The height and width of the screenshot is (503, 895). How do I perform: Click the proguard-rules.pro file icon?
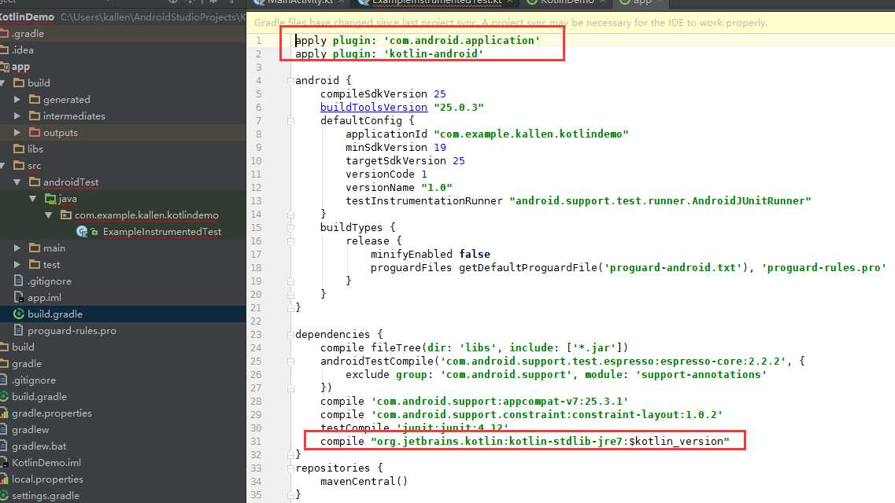coord(19,330)
